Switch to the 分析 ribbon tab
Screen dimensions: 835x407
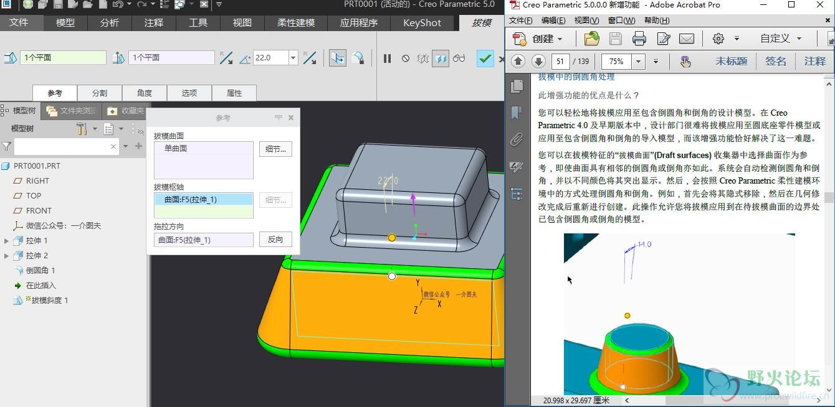[x=110, y=23]
